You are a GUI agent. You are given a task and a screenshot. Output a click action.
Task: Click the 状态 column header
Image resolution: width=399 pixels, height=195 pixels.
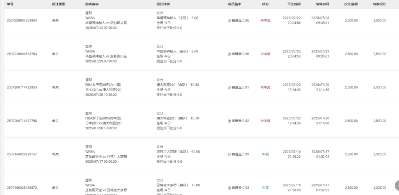coord(265,4)
